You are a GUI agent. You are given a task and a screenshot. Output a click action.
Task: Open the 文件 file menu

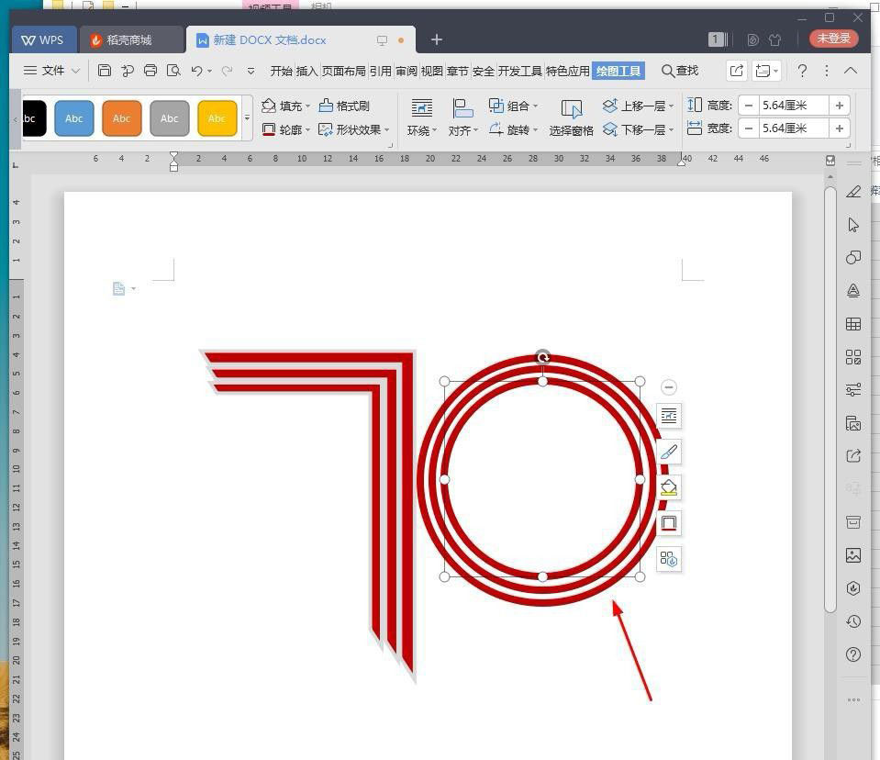pos(51,70)
